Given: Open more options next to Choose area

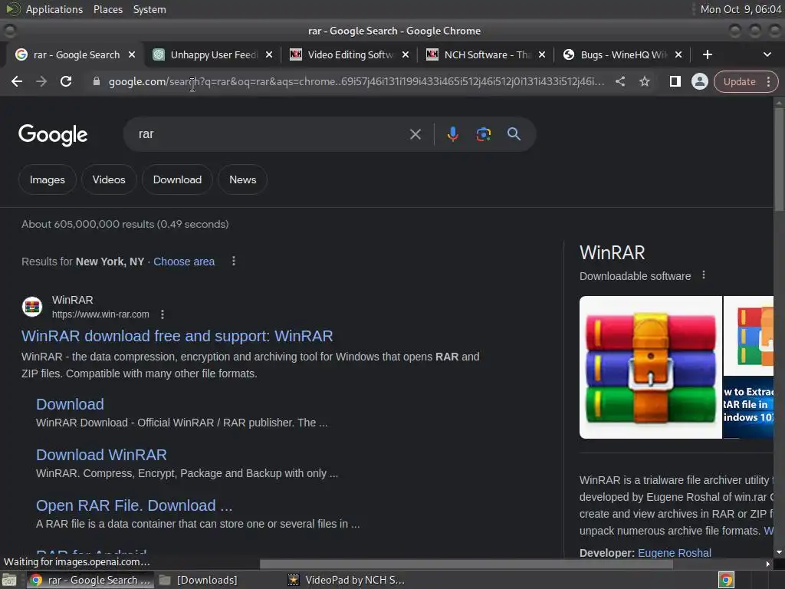Looking at the screenshot, I should pos(233,261).
